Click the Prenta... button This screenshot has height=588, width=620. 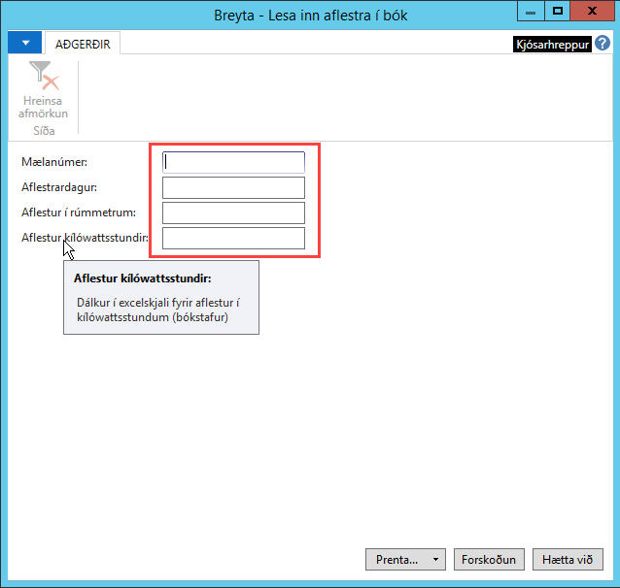(x=396, y=560)
